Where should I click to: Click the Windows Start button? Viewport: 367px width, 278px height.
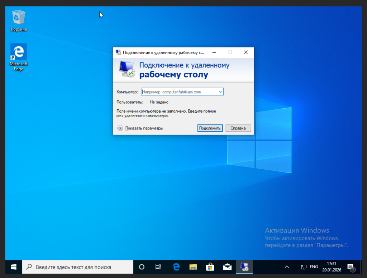[x=14, y=267]
